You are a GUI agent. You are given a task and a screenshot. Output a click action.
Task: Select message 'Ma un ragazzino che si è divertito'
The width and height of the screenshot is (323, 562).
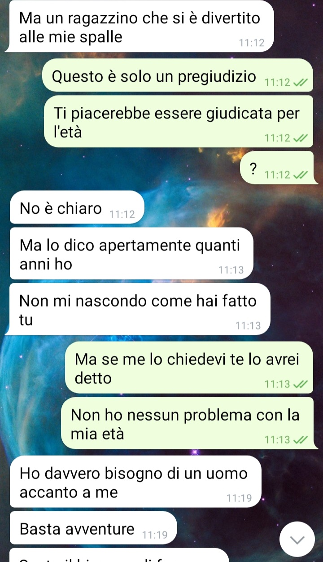tap(140, 26)
